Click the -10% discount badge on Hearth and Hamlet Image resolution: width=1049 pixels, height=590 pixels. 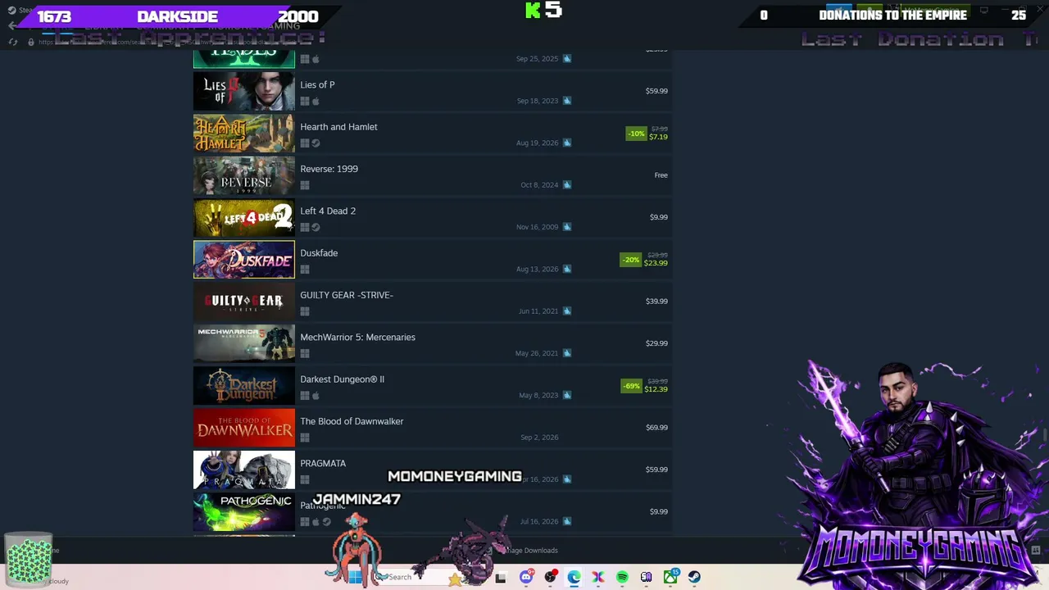(x=636, y=134)
